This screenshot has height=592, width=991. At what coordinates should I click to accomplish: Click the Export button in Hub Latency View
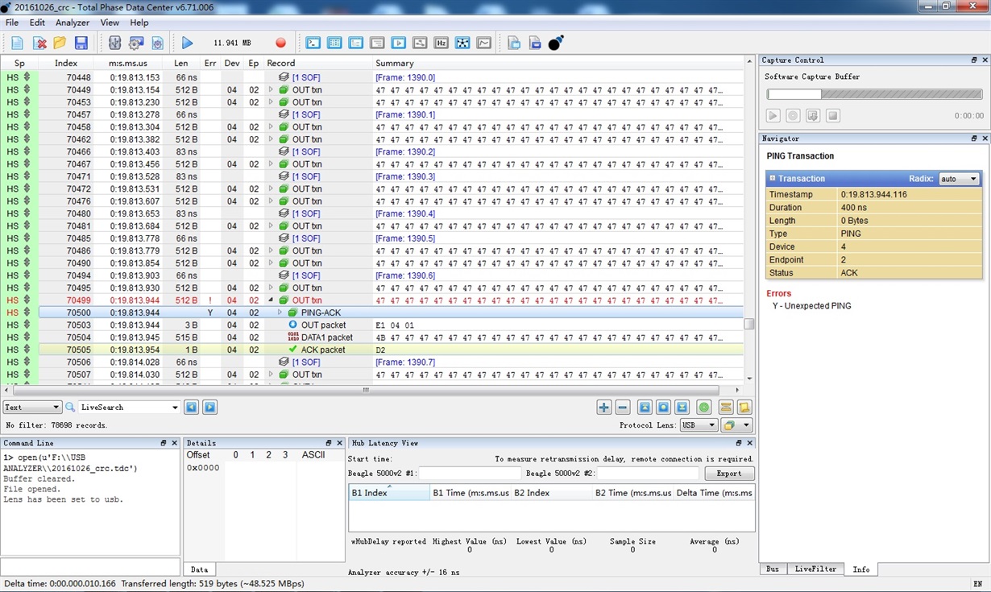(x=729, y=474)
